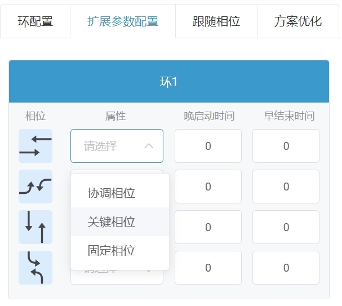The image size is (342, 306).
Task: Switch to the 环配置 tab
Action: tap(35, 21)
